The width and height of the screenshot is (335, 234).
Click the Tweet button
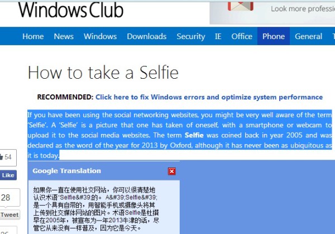(9, 215)
